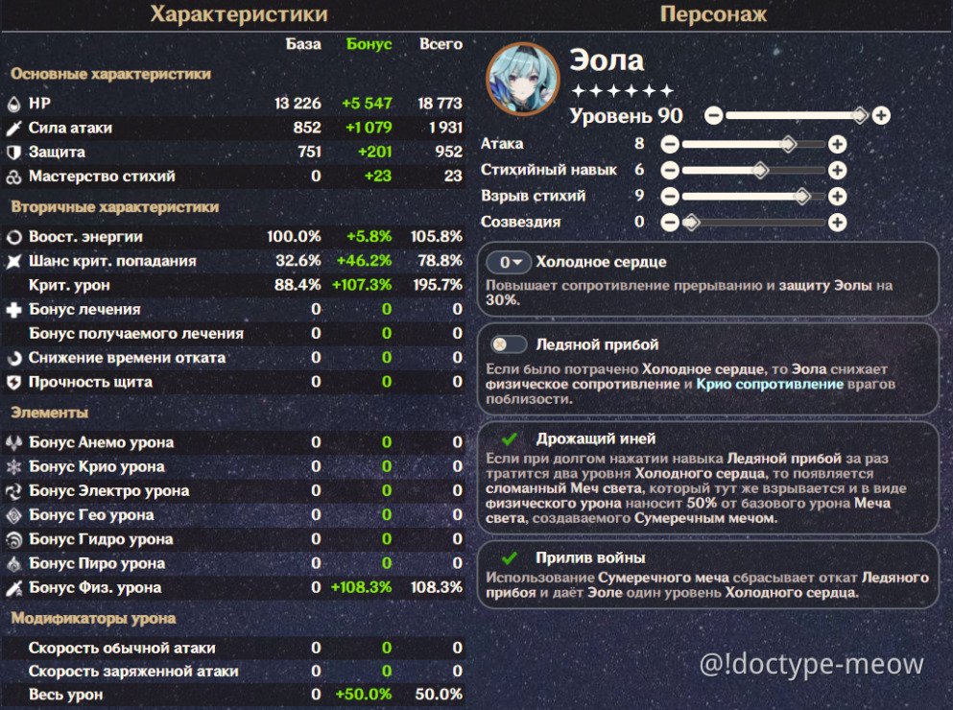Click the Крио сопротивление highlighted text

point(770,384)
